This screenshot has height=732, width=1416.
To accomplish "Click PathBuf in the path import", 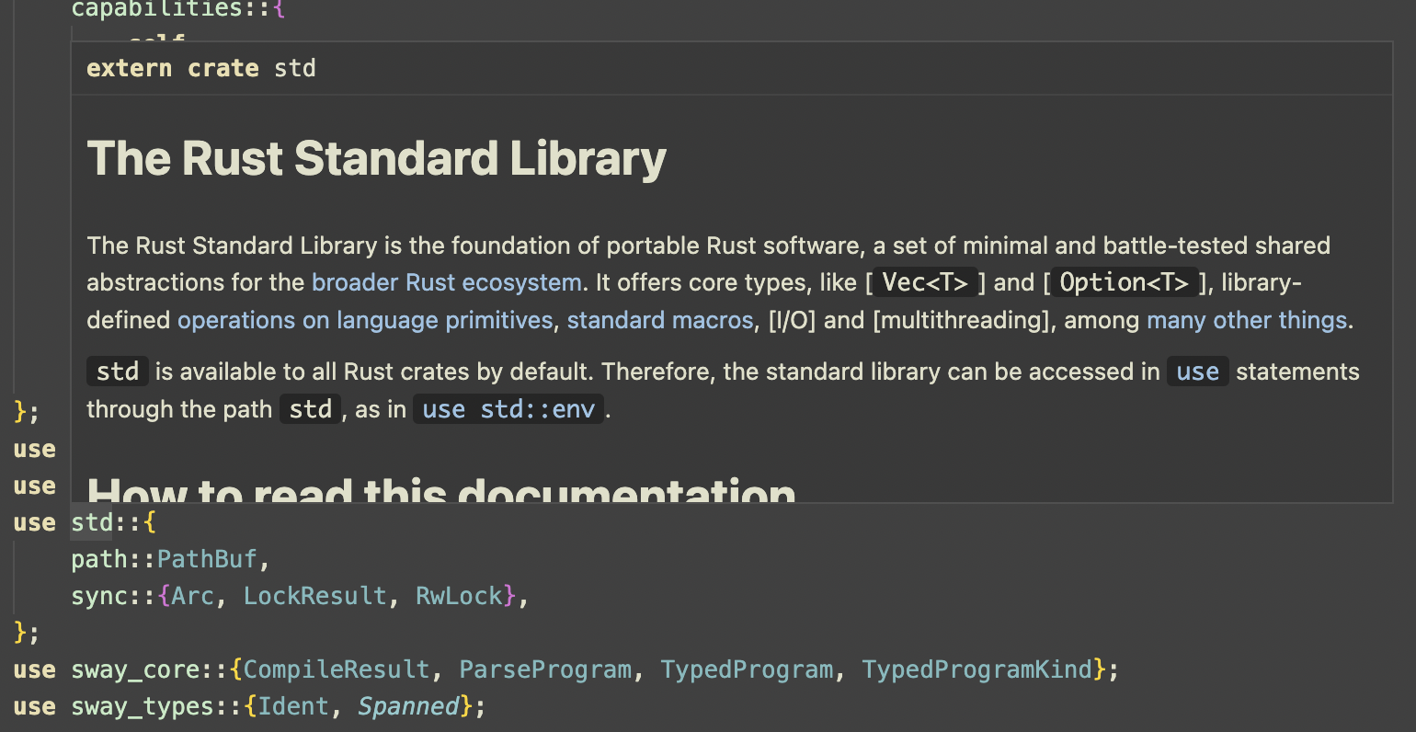I will point(207,559).
